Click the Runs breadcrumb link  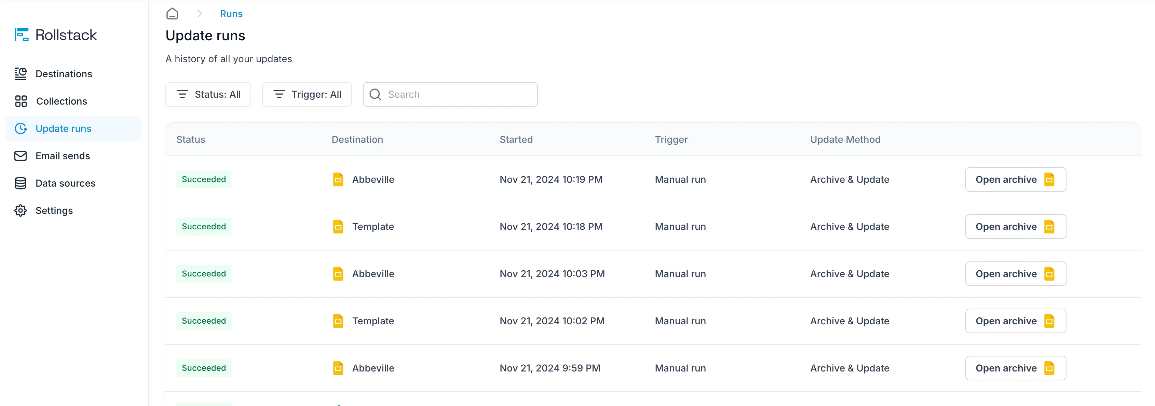(231, 14)
